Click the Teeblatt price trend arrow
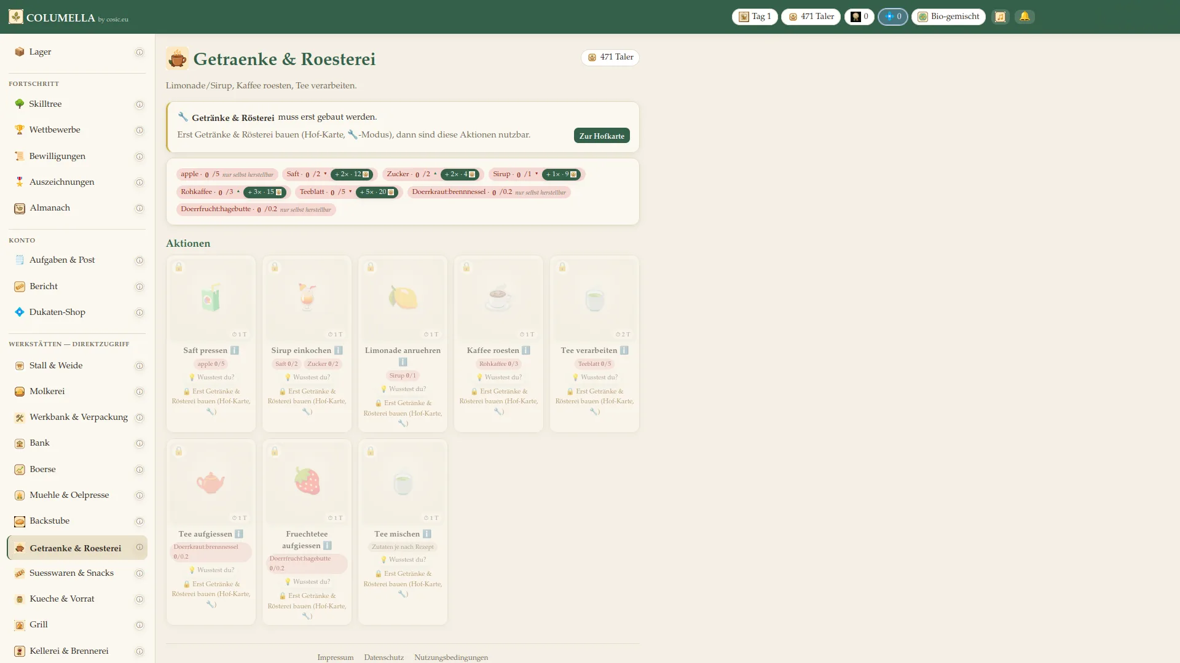Viewport: 1180px width, 663px height. click(x=350, y=192)
